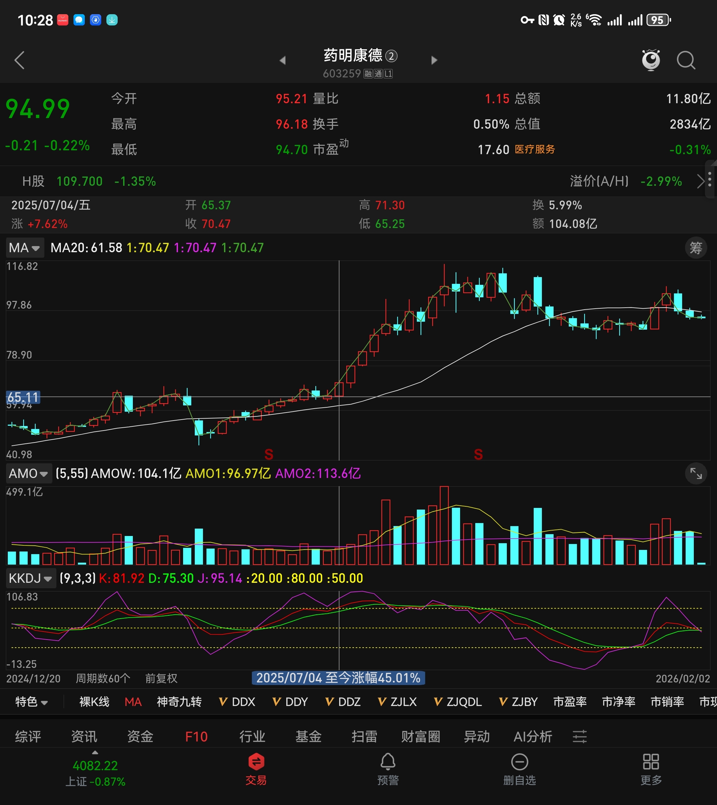Open the chip distribution 筹 button
This screenshot has height=805, width=717.
pyautogui.click(x=696, y=248)
